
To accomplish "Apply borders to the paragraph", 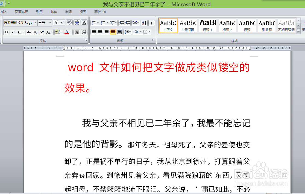I will pyautogui.click(x=145, y=32).
